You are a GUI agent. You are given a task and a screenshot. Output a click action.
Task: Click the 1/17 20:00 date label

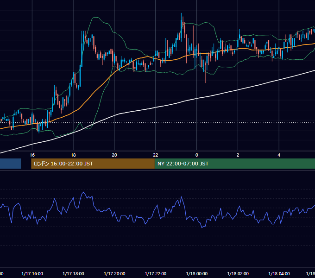114,273
